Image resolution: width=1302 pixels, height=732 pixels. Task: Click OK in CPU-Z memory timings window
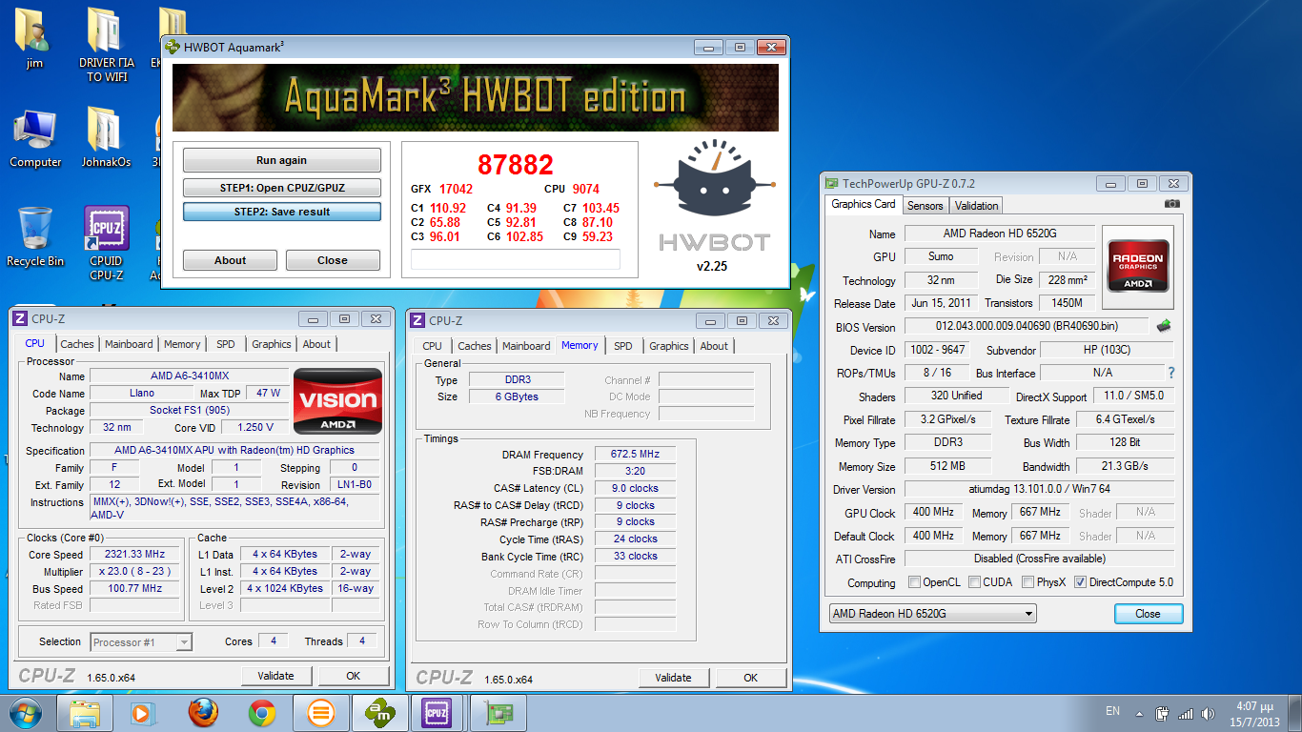pyautogui.click(x=750, y=678)
